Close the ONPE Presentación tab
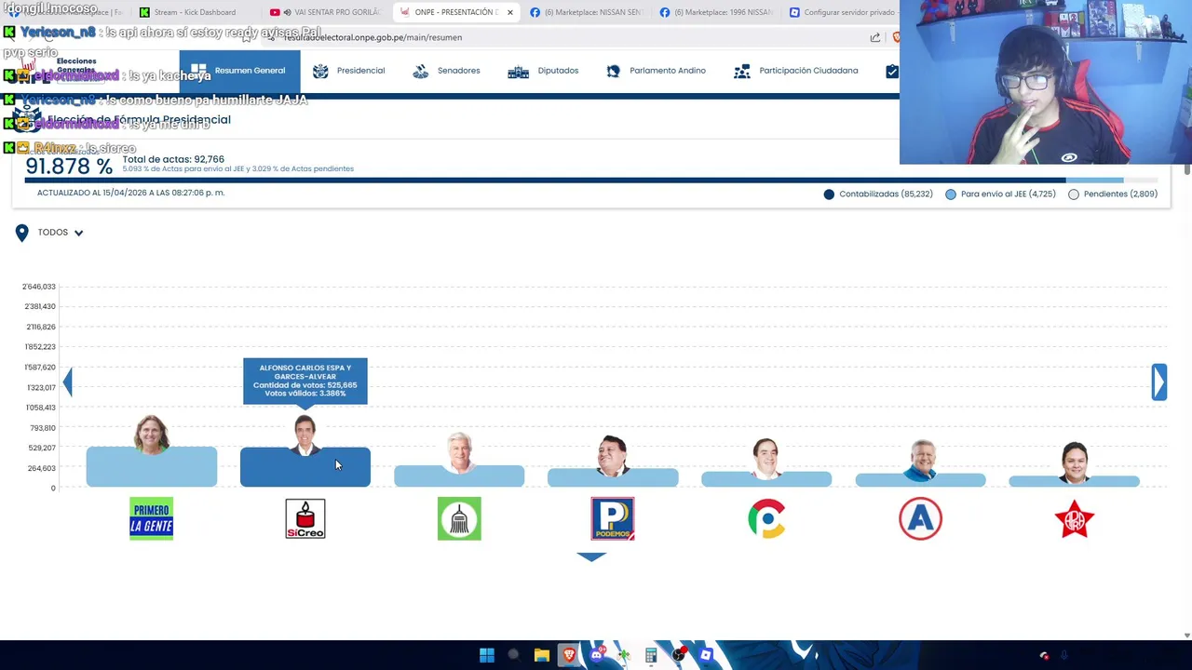1192x670 pixels. (509, 12)
